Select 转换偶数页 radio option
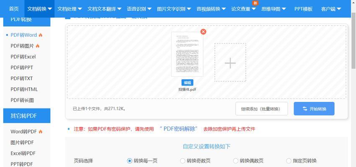Viewport: 356px width, 167px height. (236, 161)
